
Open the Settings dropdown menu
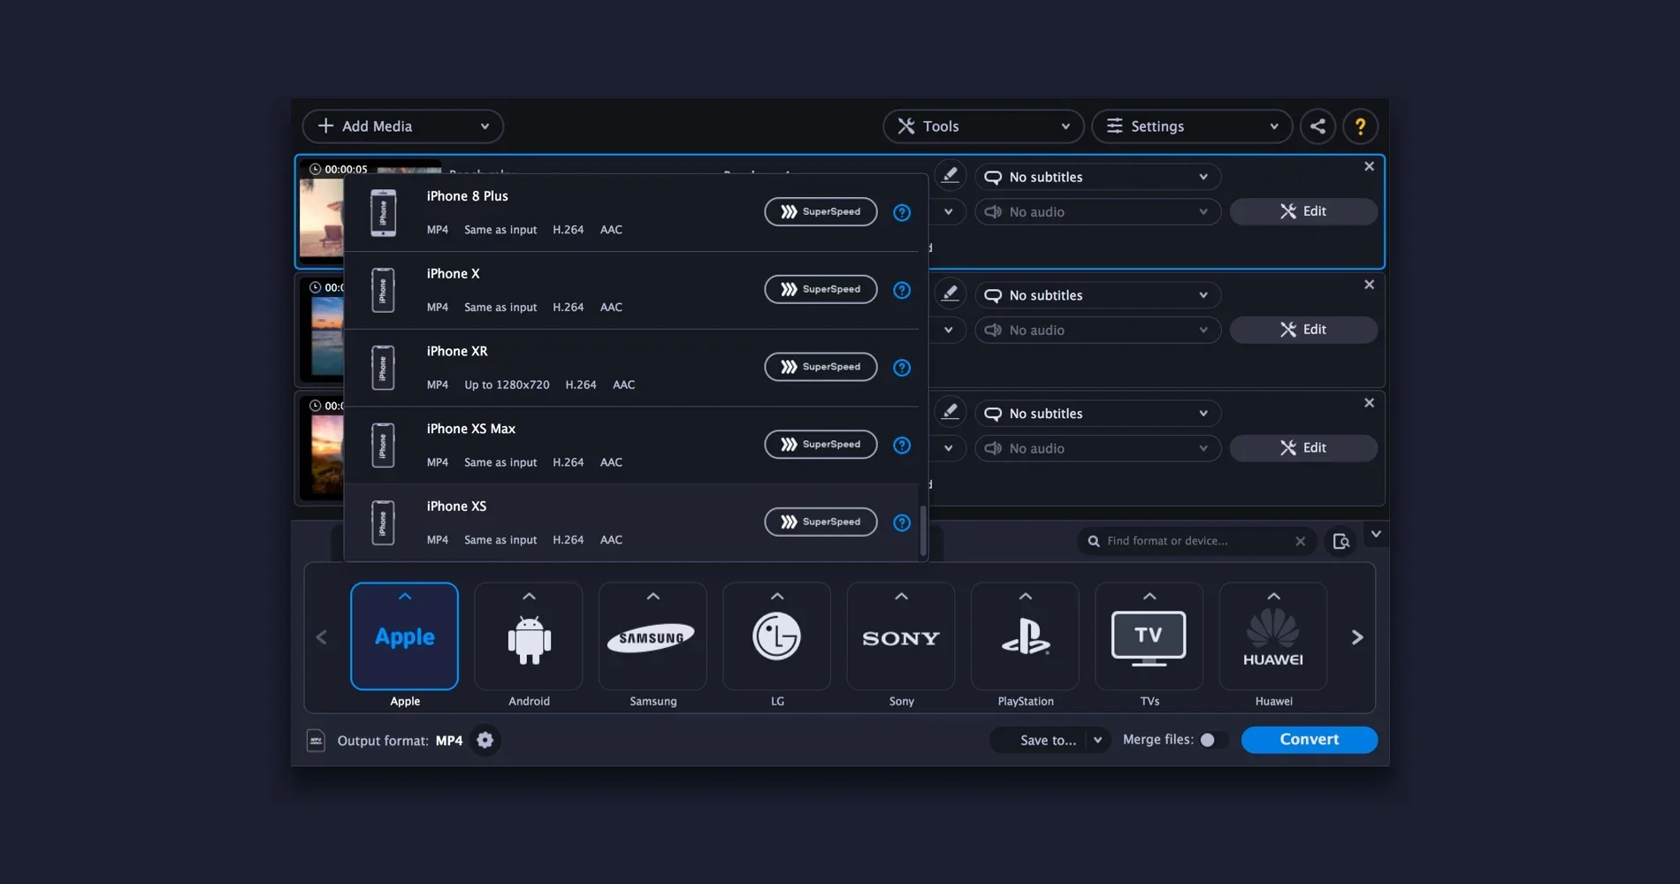pyautogui.click(x=1192, y=126)
